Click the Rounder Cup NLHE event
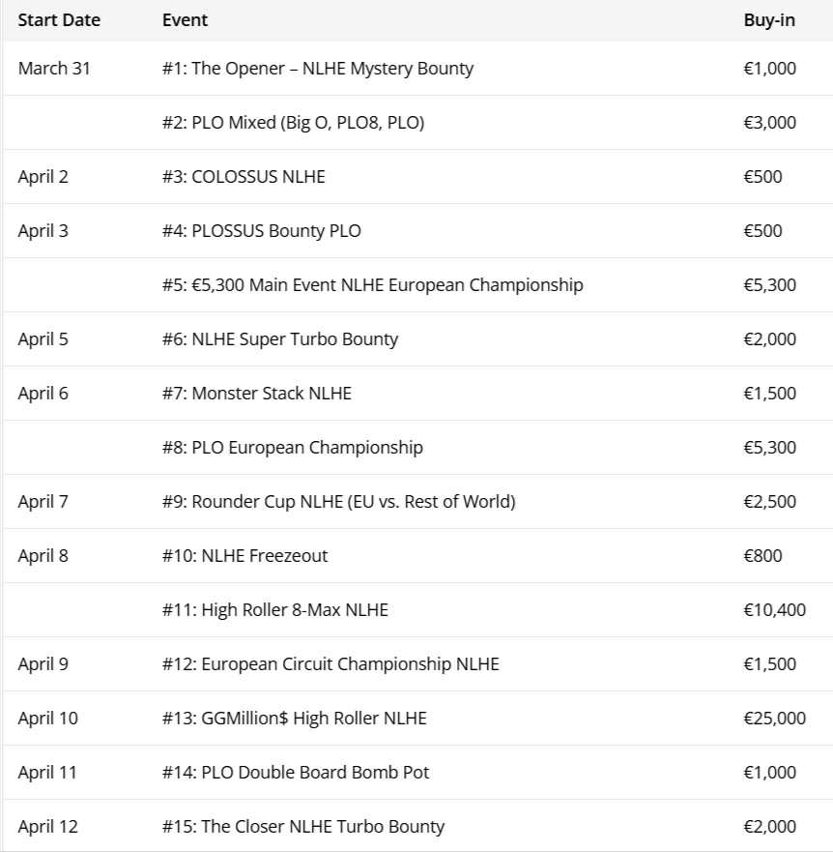 click(x=338, y=502)
